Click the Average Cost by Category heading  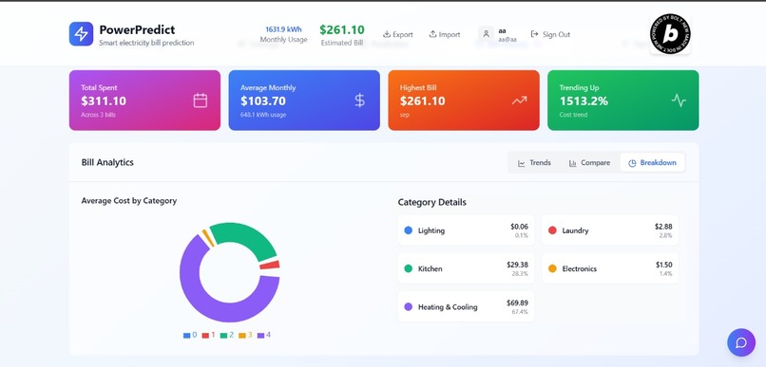[x=129, y=200]
